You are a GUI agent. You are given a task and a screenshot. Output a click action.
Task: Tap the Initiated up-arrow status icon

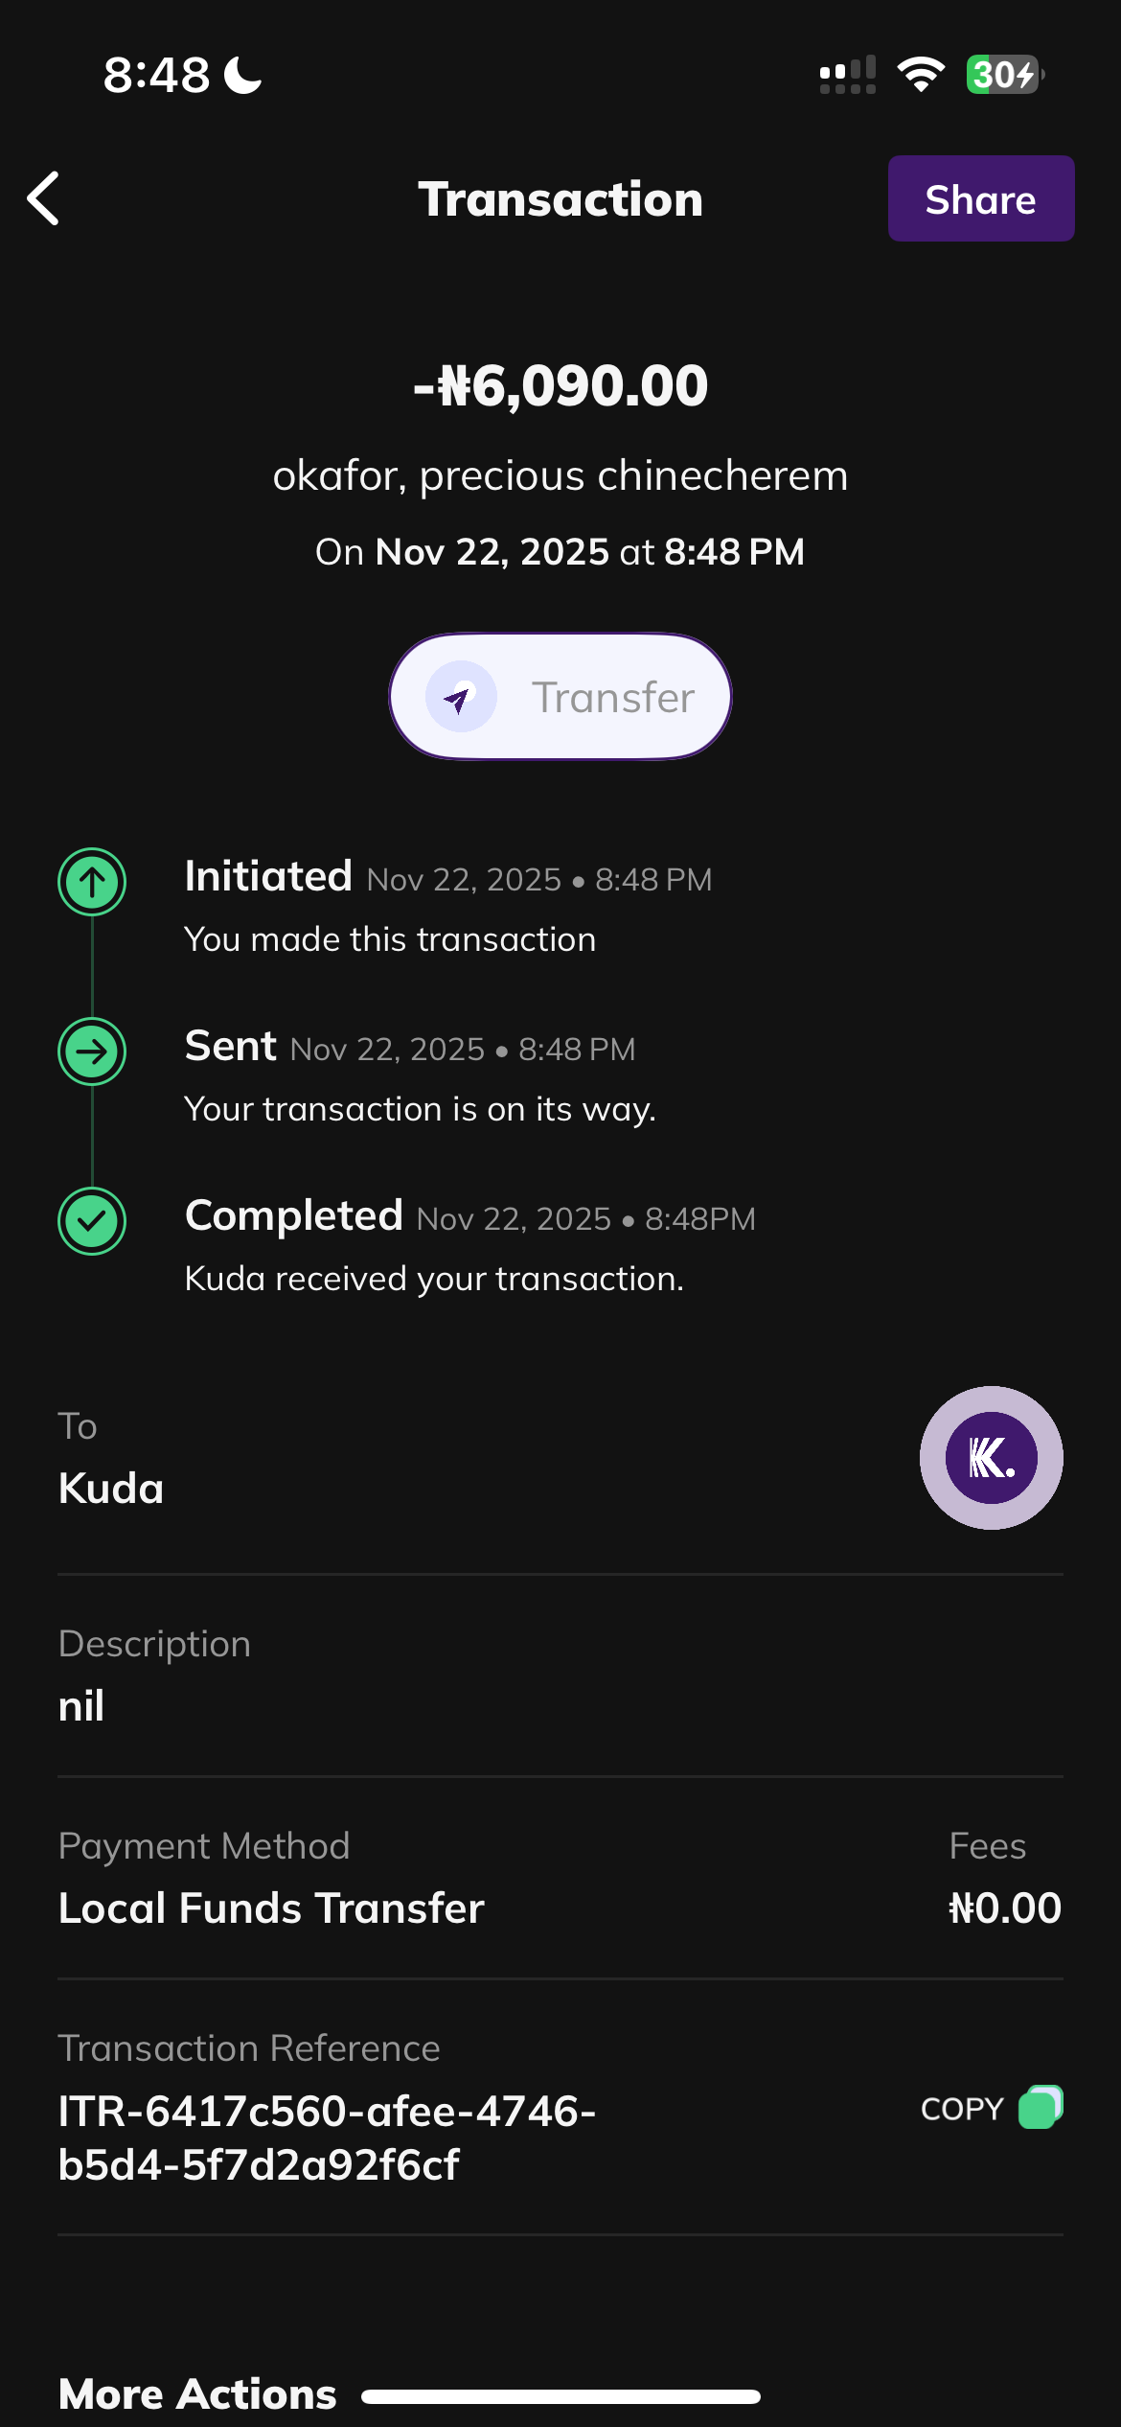(x=92, y=882)
